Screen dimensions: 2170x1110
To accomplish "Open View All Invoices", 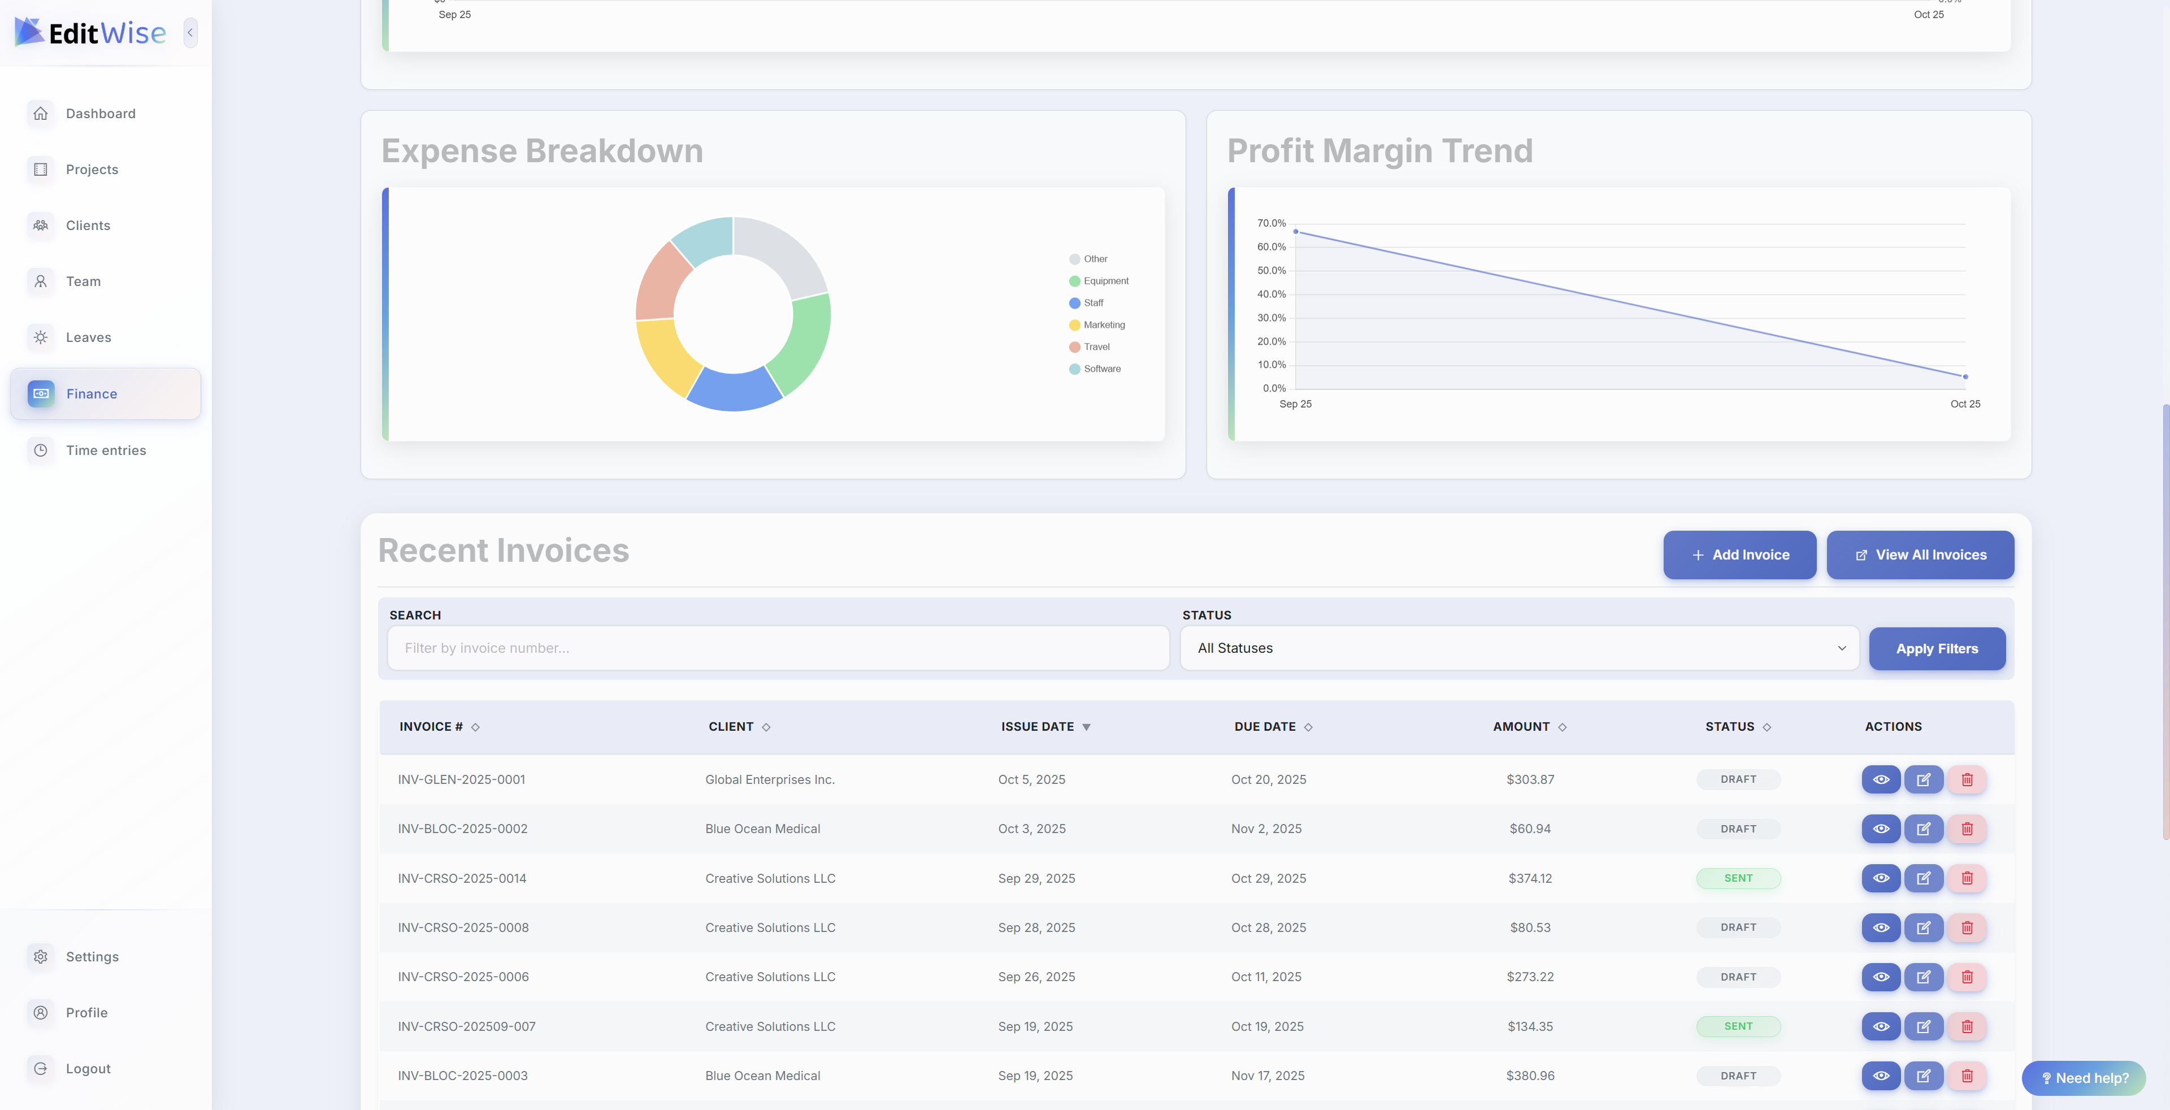I will pyautogui.click(x=1920, y=554).
